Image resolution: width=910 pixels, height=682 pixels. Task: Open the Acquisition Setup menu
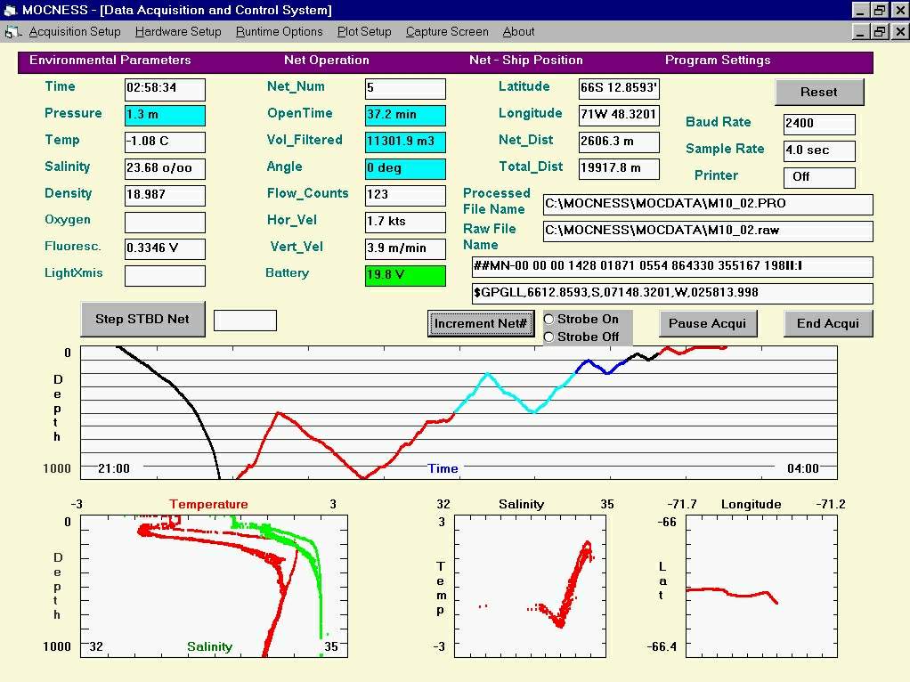tap(75, 32)
